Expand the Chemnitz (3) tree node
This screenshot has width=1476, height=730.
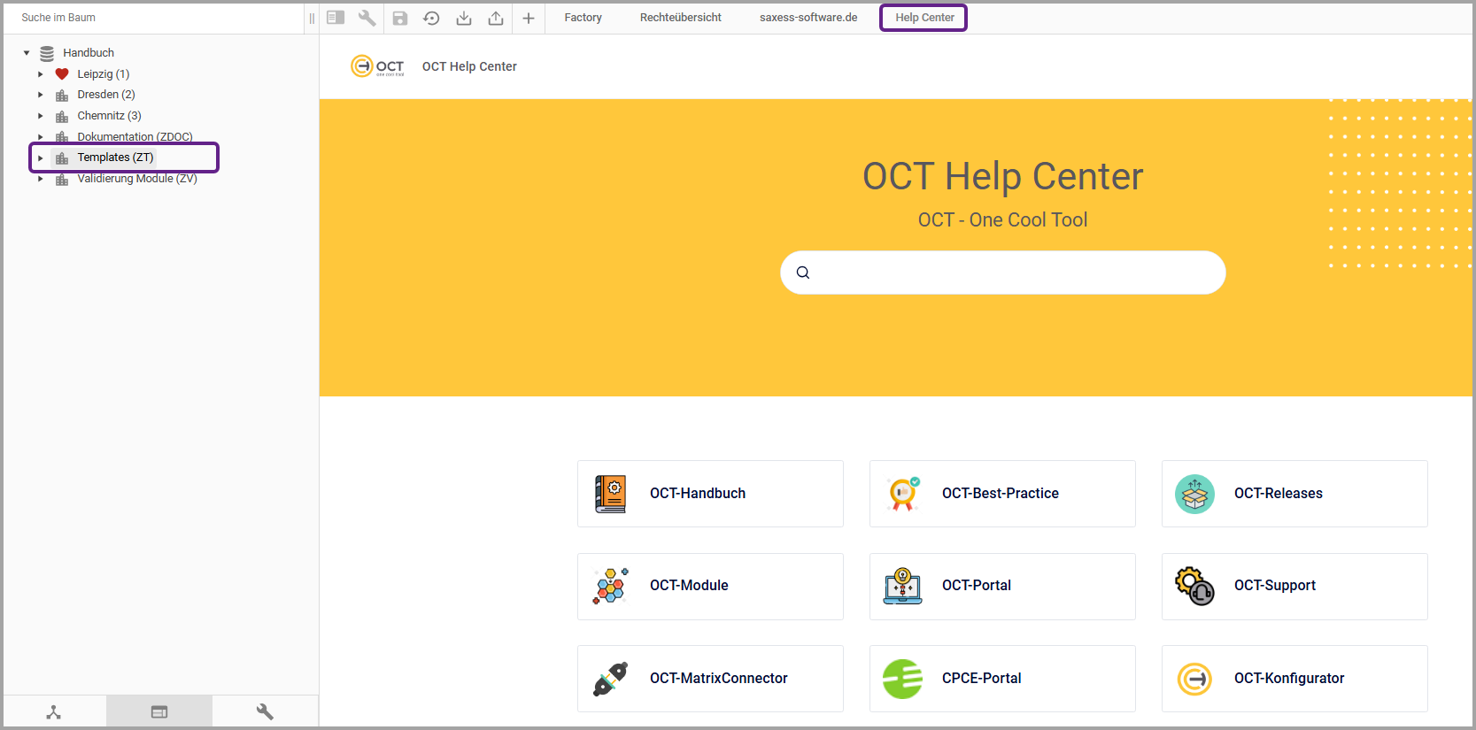tap(41, 116)
